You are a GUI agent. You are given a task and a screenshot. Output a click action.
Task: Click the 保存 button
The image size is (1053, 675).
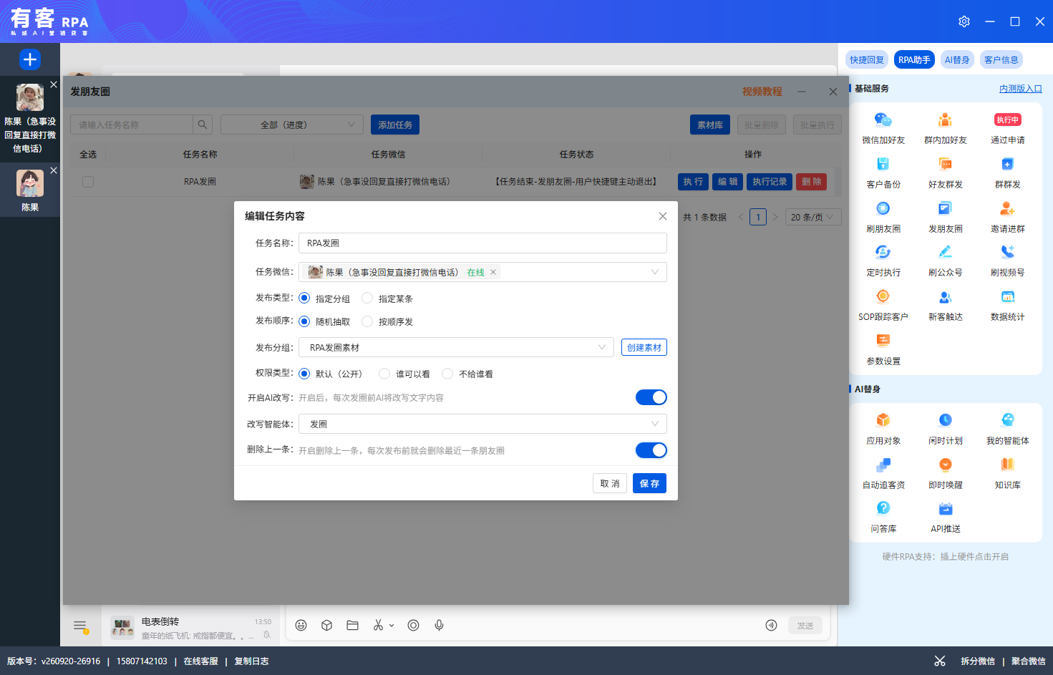point(649,483)
